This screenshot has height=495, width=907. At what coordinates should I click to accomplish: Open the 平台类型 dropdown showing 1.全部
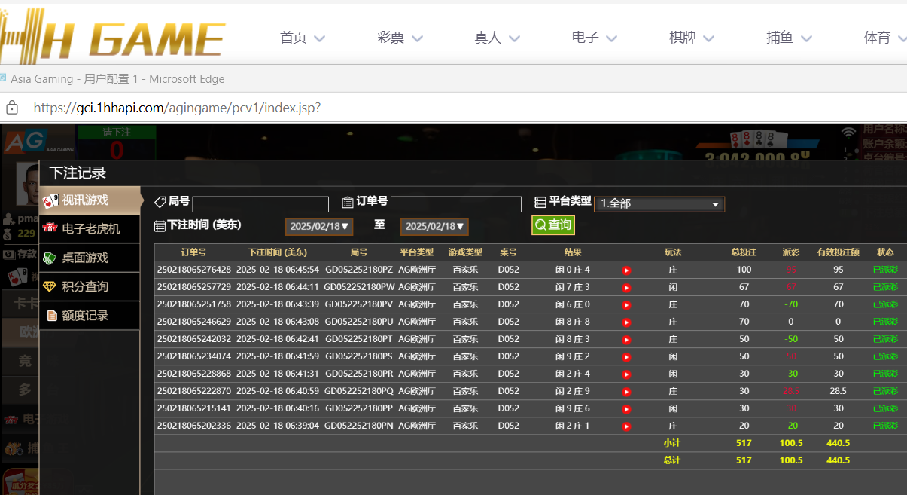[x=659, y=204]
